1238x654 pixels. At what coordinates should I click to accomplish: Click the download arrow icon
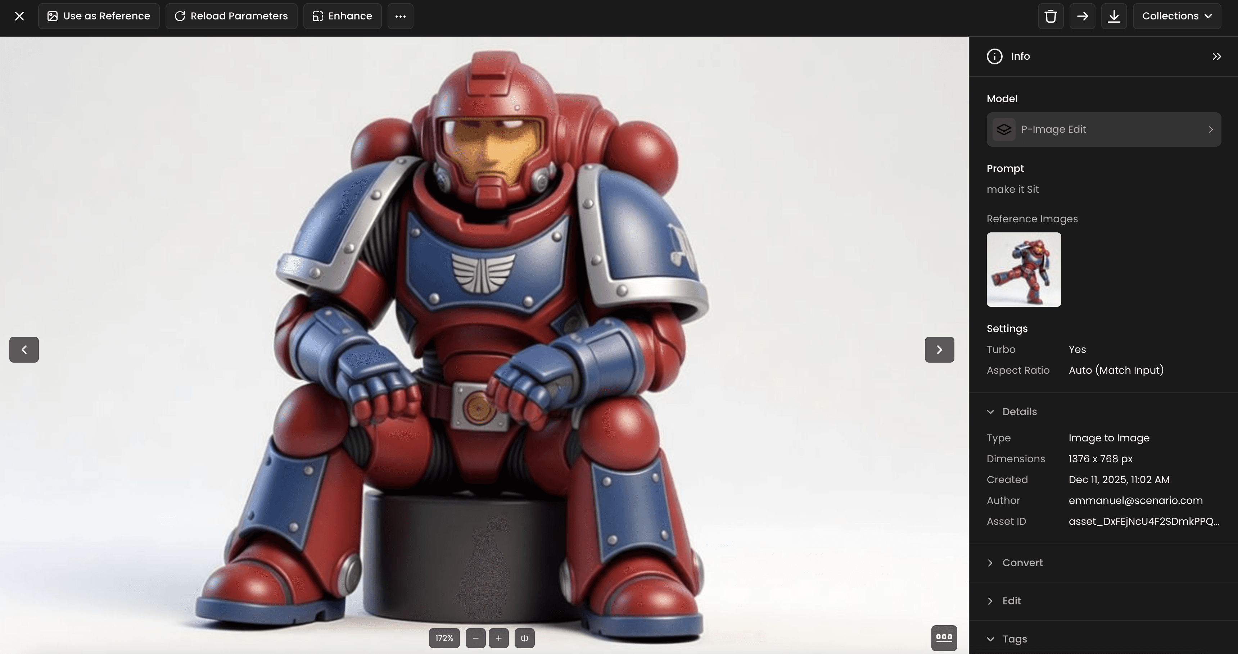(1113, 16)
